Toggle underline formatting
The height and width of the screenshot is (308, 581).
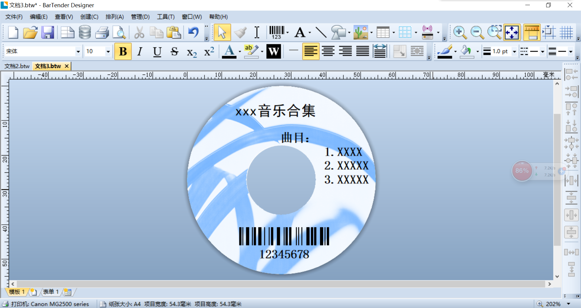tap(157, 51)
